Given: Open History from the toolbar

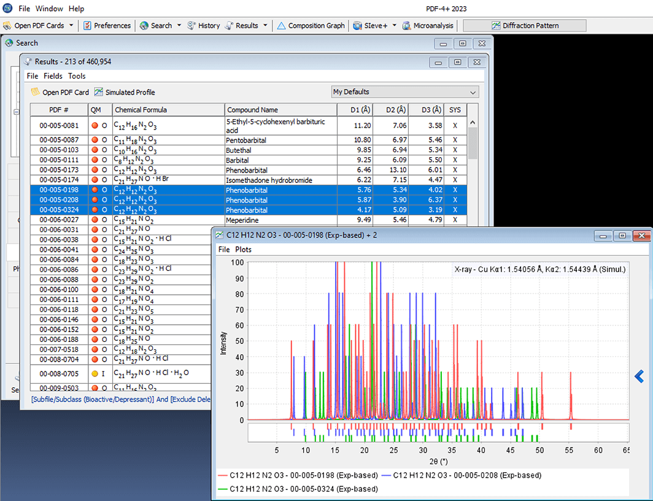Looking at the screenshot, I should (204, 25).
